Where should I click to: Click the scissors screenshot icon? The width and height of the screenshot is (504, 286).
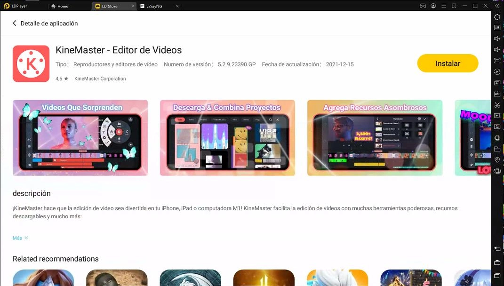pos(497,104)
